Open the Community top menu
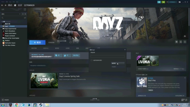190x107 pixels. [x=20, y=5]
